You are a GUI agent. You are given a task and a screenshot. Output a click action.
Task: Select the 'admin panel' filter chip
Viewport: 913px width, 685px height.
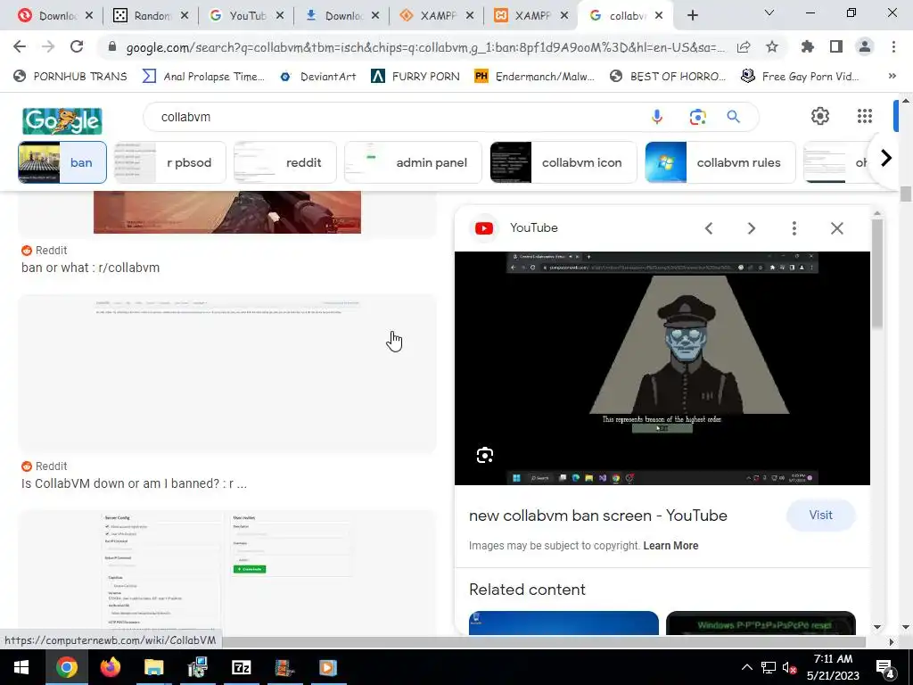coord(413,162)
